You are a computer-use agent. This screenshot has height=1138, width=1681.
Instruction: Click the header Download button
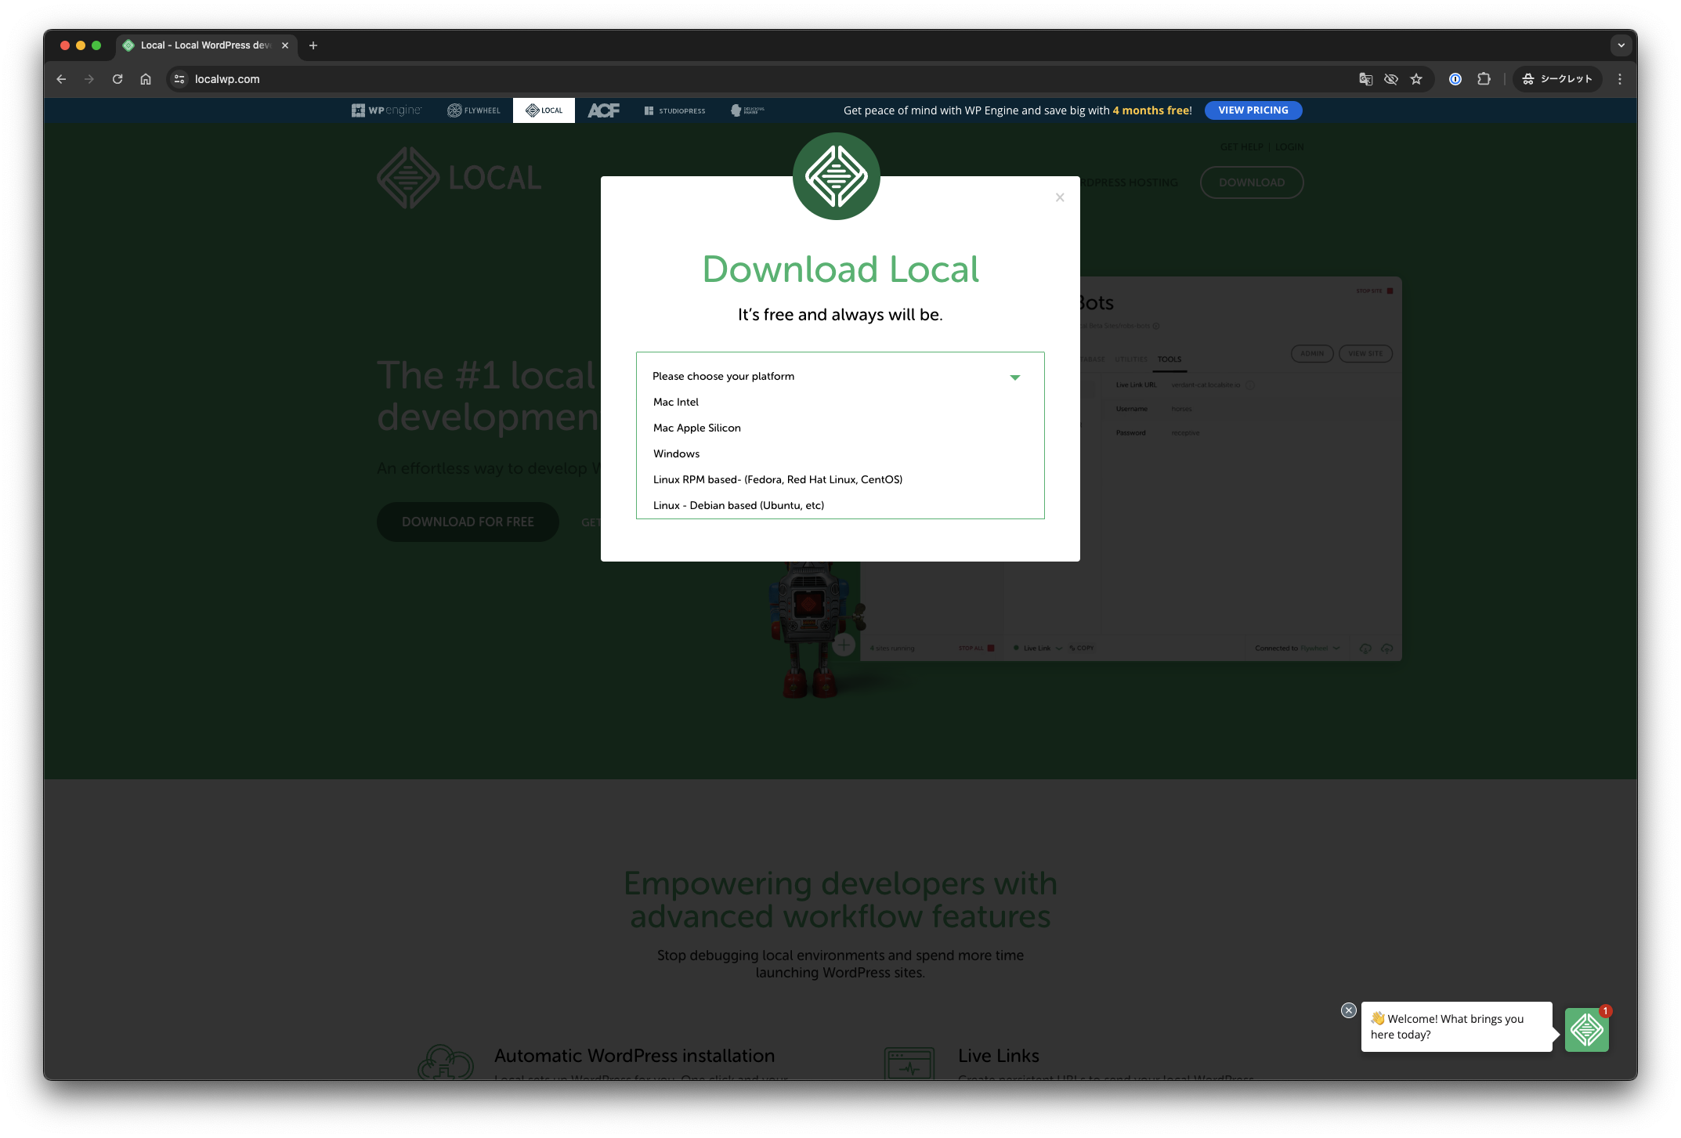coord(1252,182)
